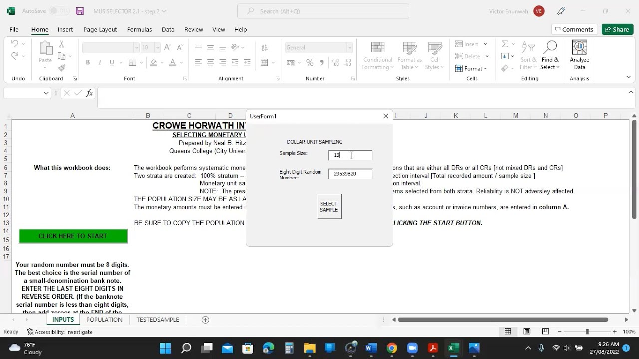Viewport: 639px width, 359px height.
Task: Click Increase Decimal icon
Action: click(335, 63)
